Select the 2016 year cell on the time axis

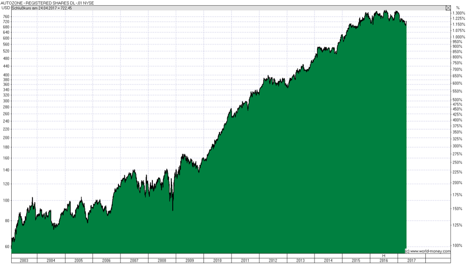tap(383, 261)
